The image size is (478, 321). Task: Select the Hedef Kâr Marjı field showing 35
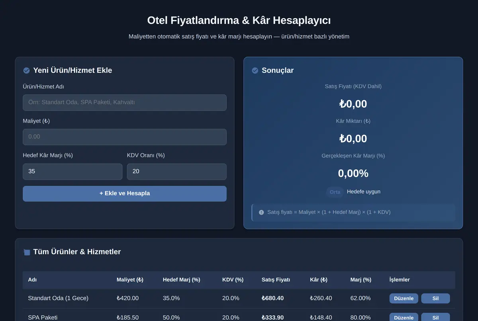point(72,171)
